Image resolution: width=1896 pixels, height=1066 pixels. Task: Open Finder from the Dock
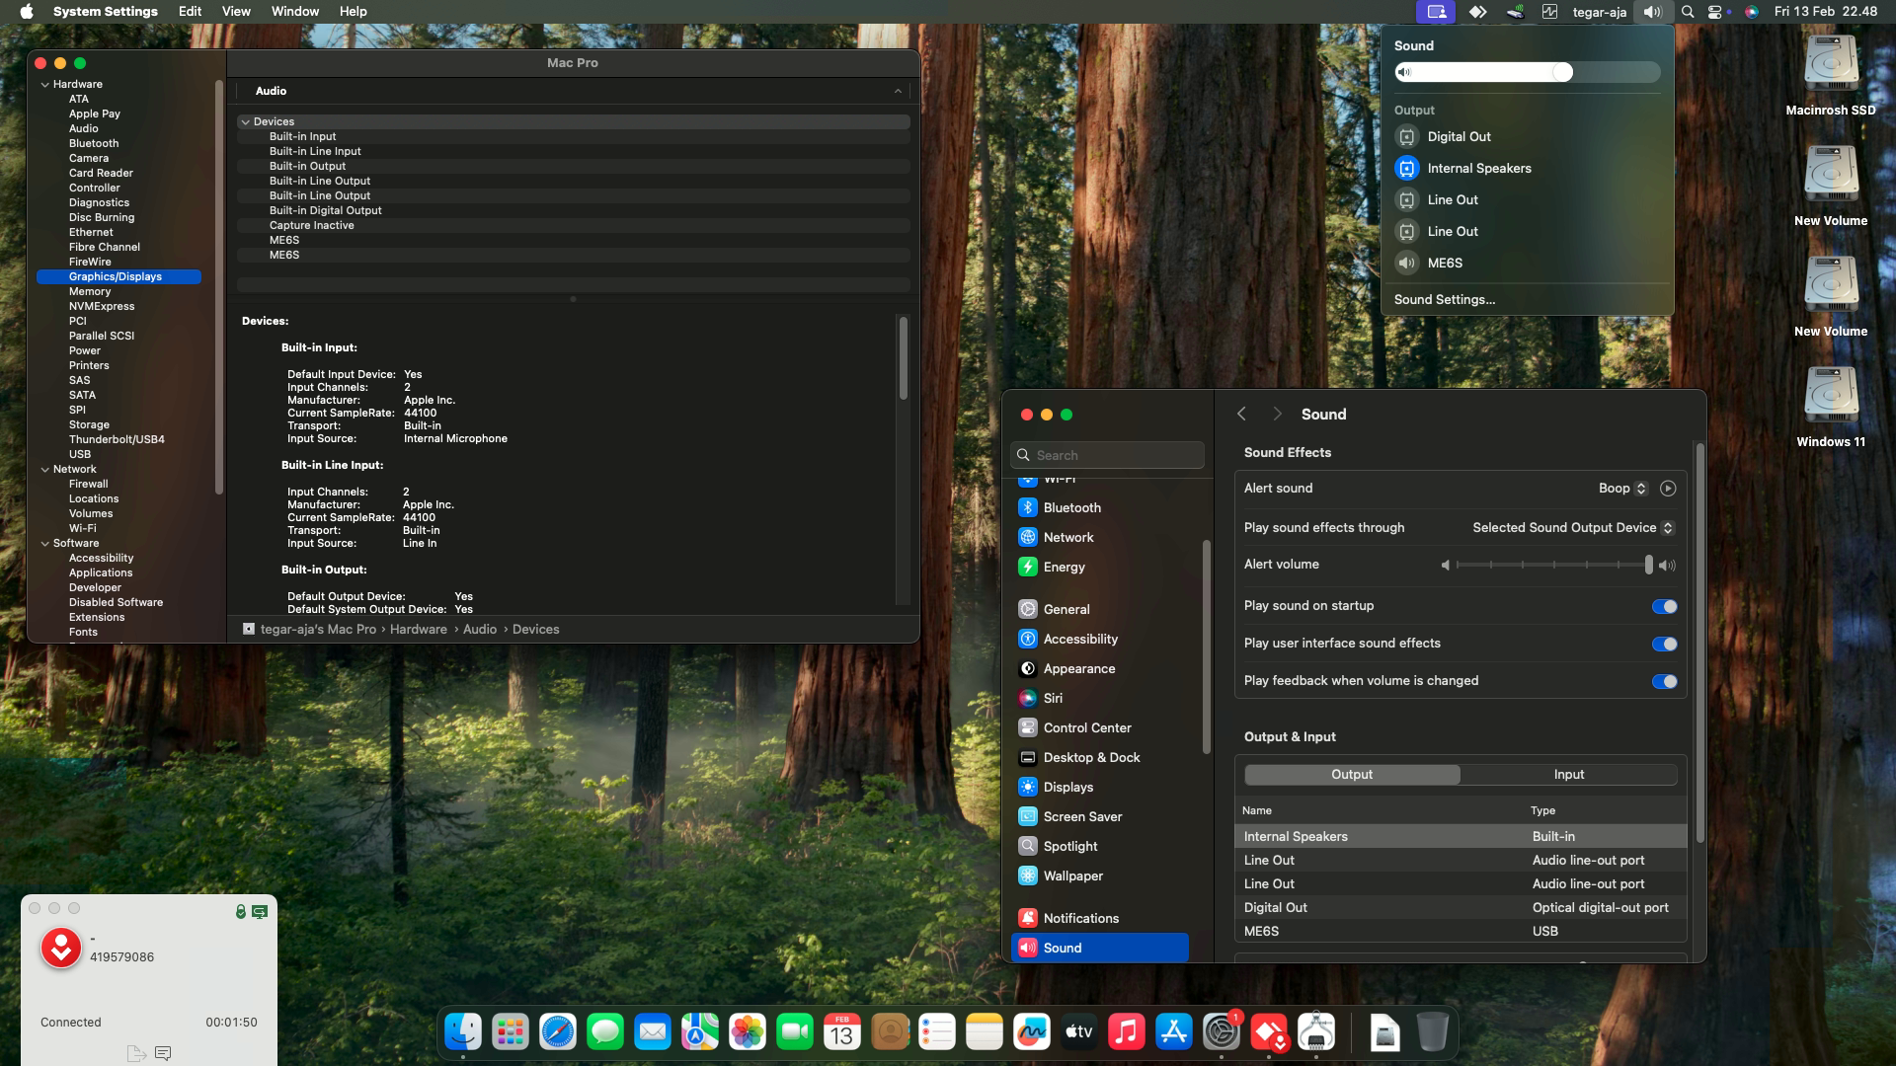463,1032
